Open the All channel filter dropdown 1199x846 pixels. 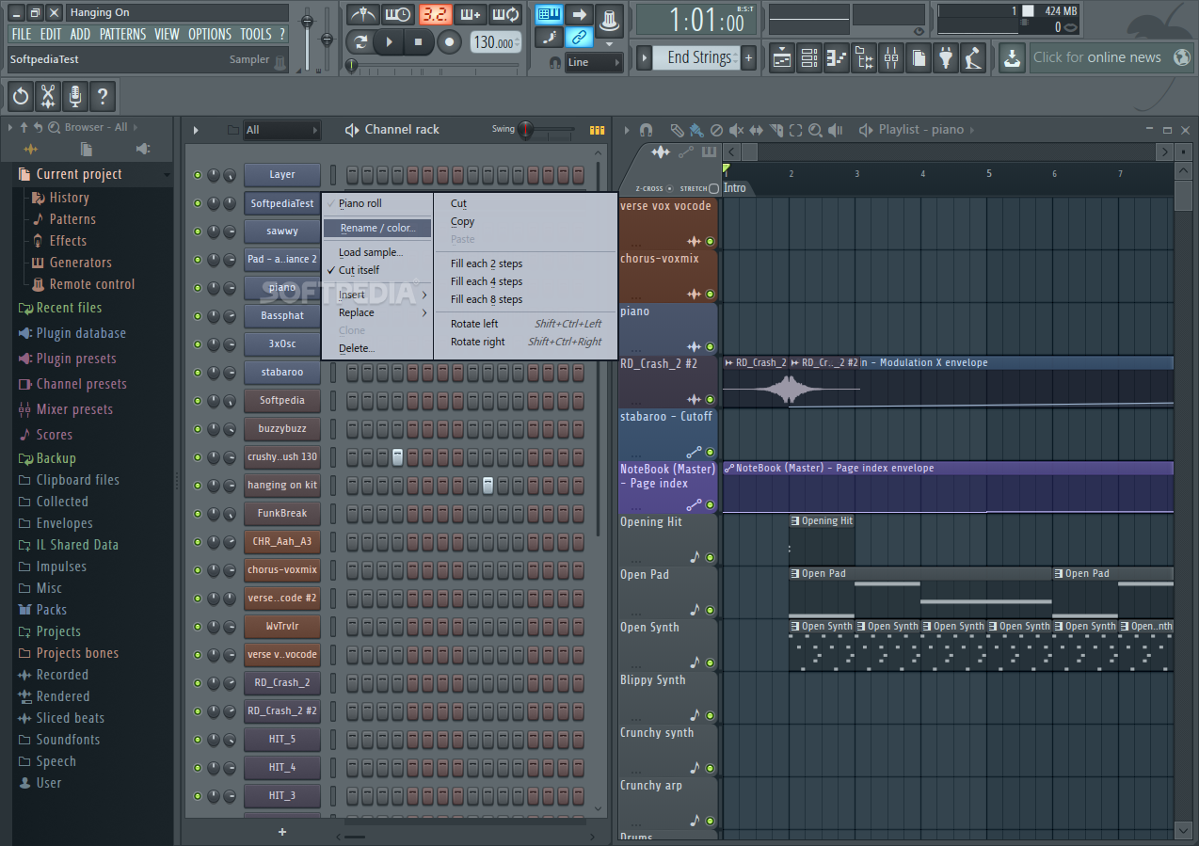click(x=281, y=130)
